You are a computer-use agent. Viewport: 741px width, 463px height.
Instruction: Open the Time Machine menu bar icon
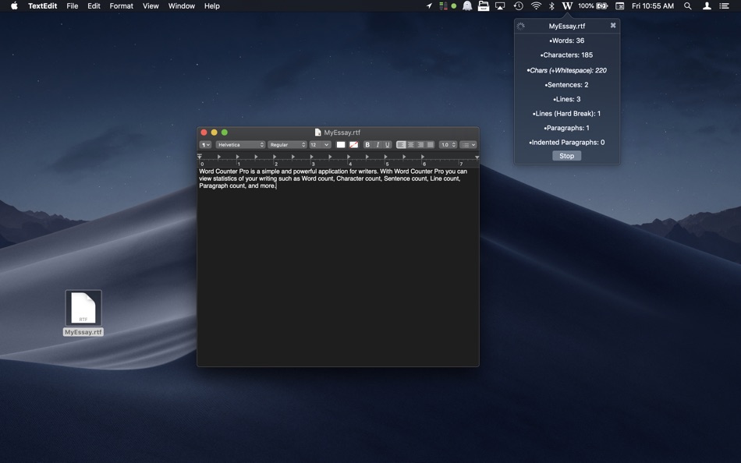coord(519,5)
